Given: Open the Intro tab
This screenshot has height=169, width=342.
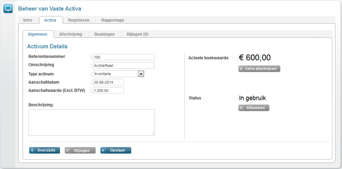Looking at the screenshot, I should (28, 20).
